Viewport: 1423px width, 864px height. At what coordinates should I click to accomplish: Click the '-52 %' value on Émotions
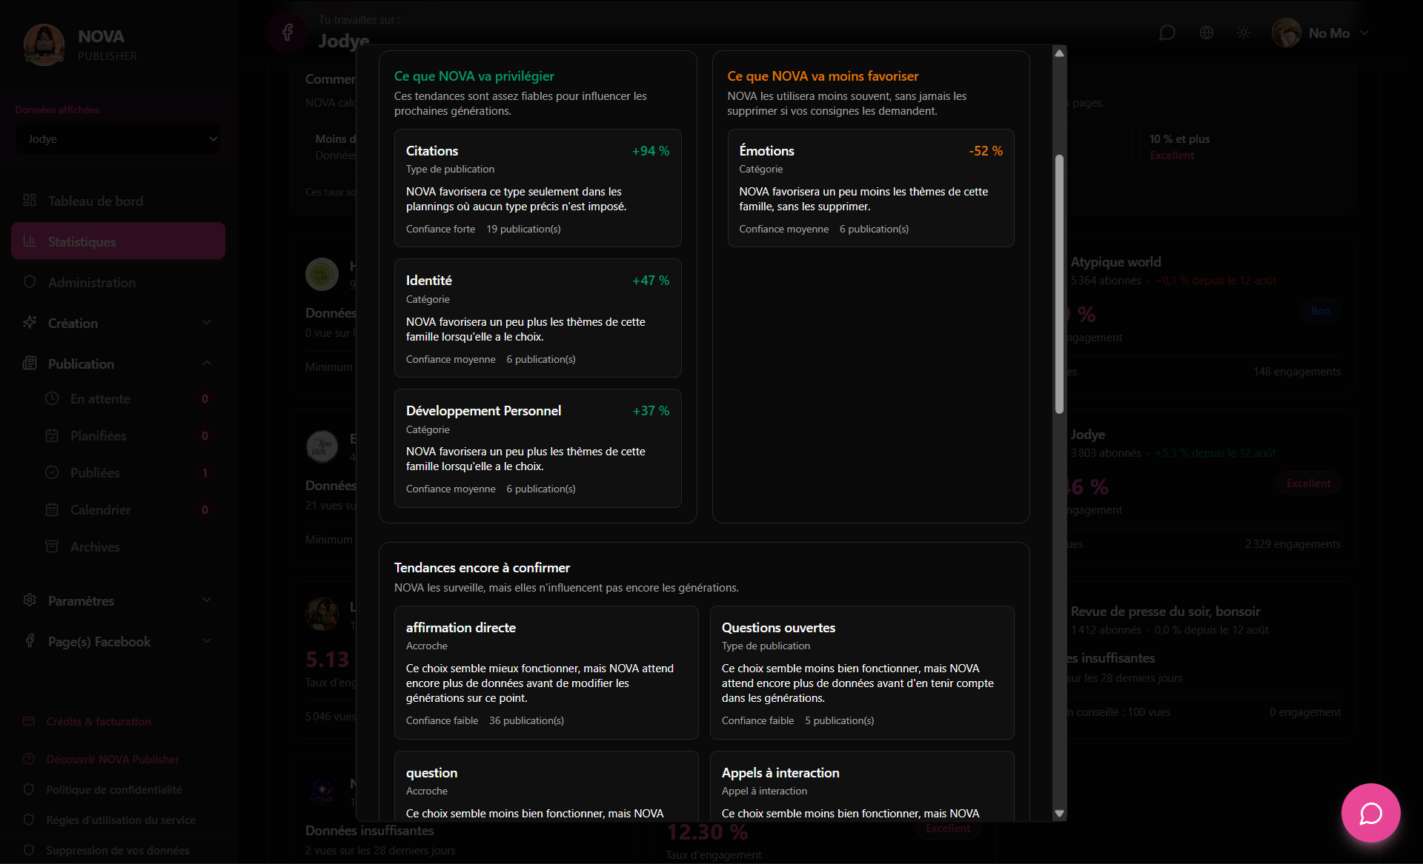(986, 151)
